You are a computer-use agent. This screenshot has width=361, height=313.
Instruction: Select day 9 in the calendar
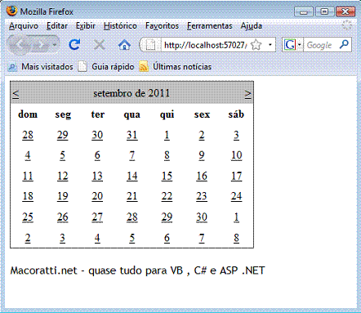point(202,155)
